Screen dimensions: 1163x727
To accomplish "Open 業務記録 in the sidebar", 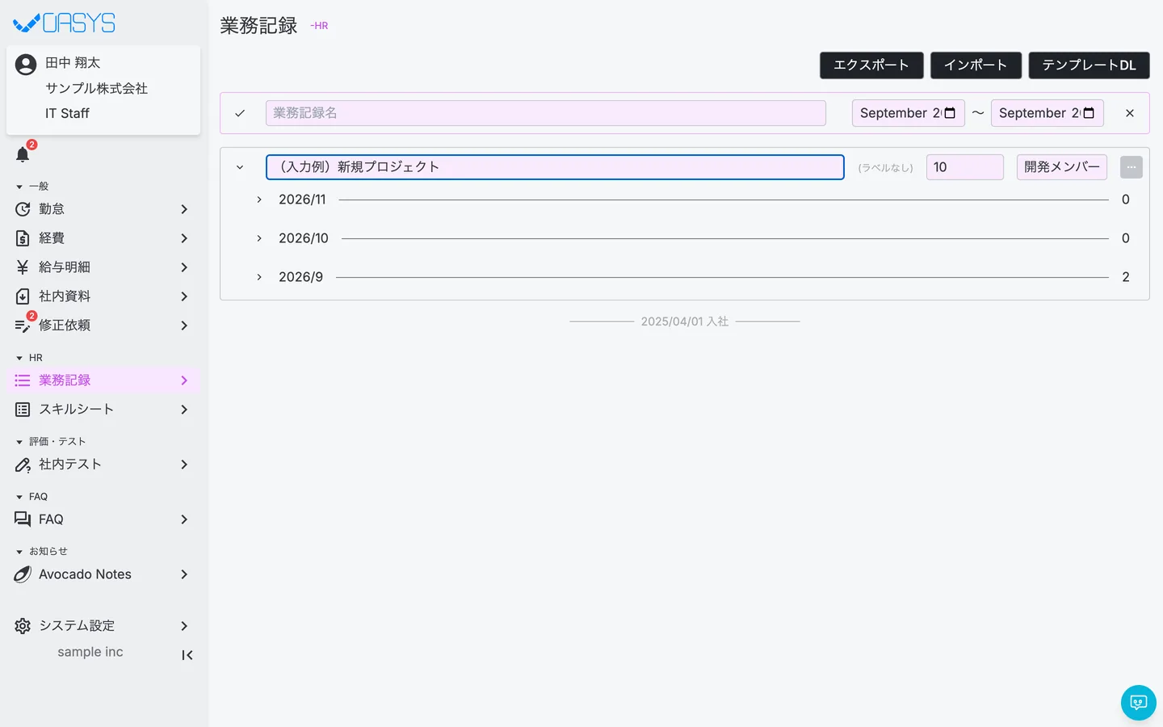I will pos(103,380).
